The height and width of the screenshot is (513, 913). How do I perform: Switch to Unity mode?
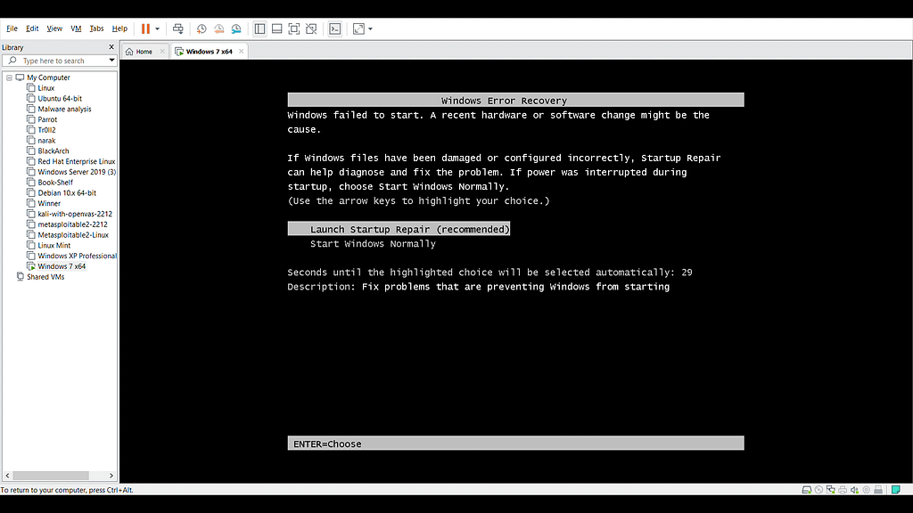coord(311,28)
